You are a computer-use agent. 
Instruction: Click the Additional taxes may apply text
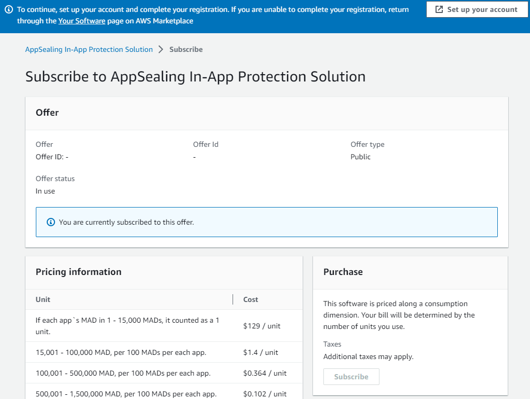[x=369, y=356]
